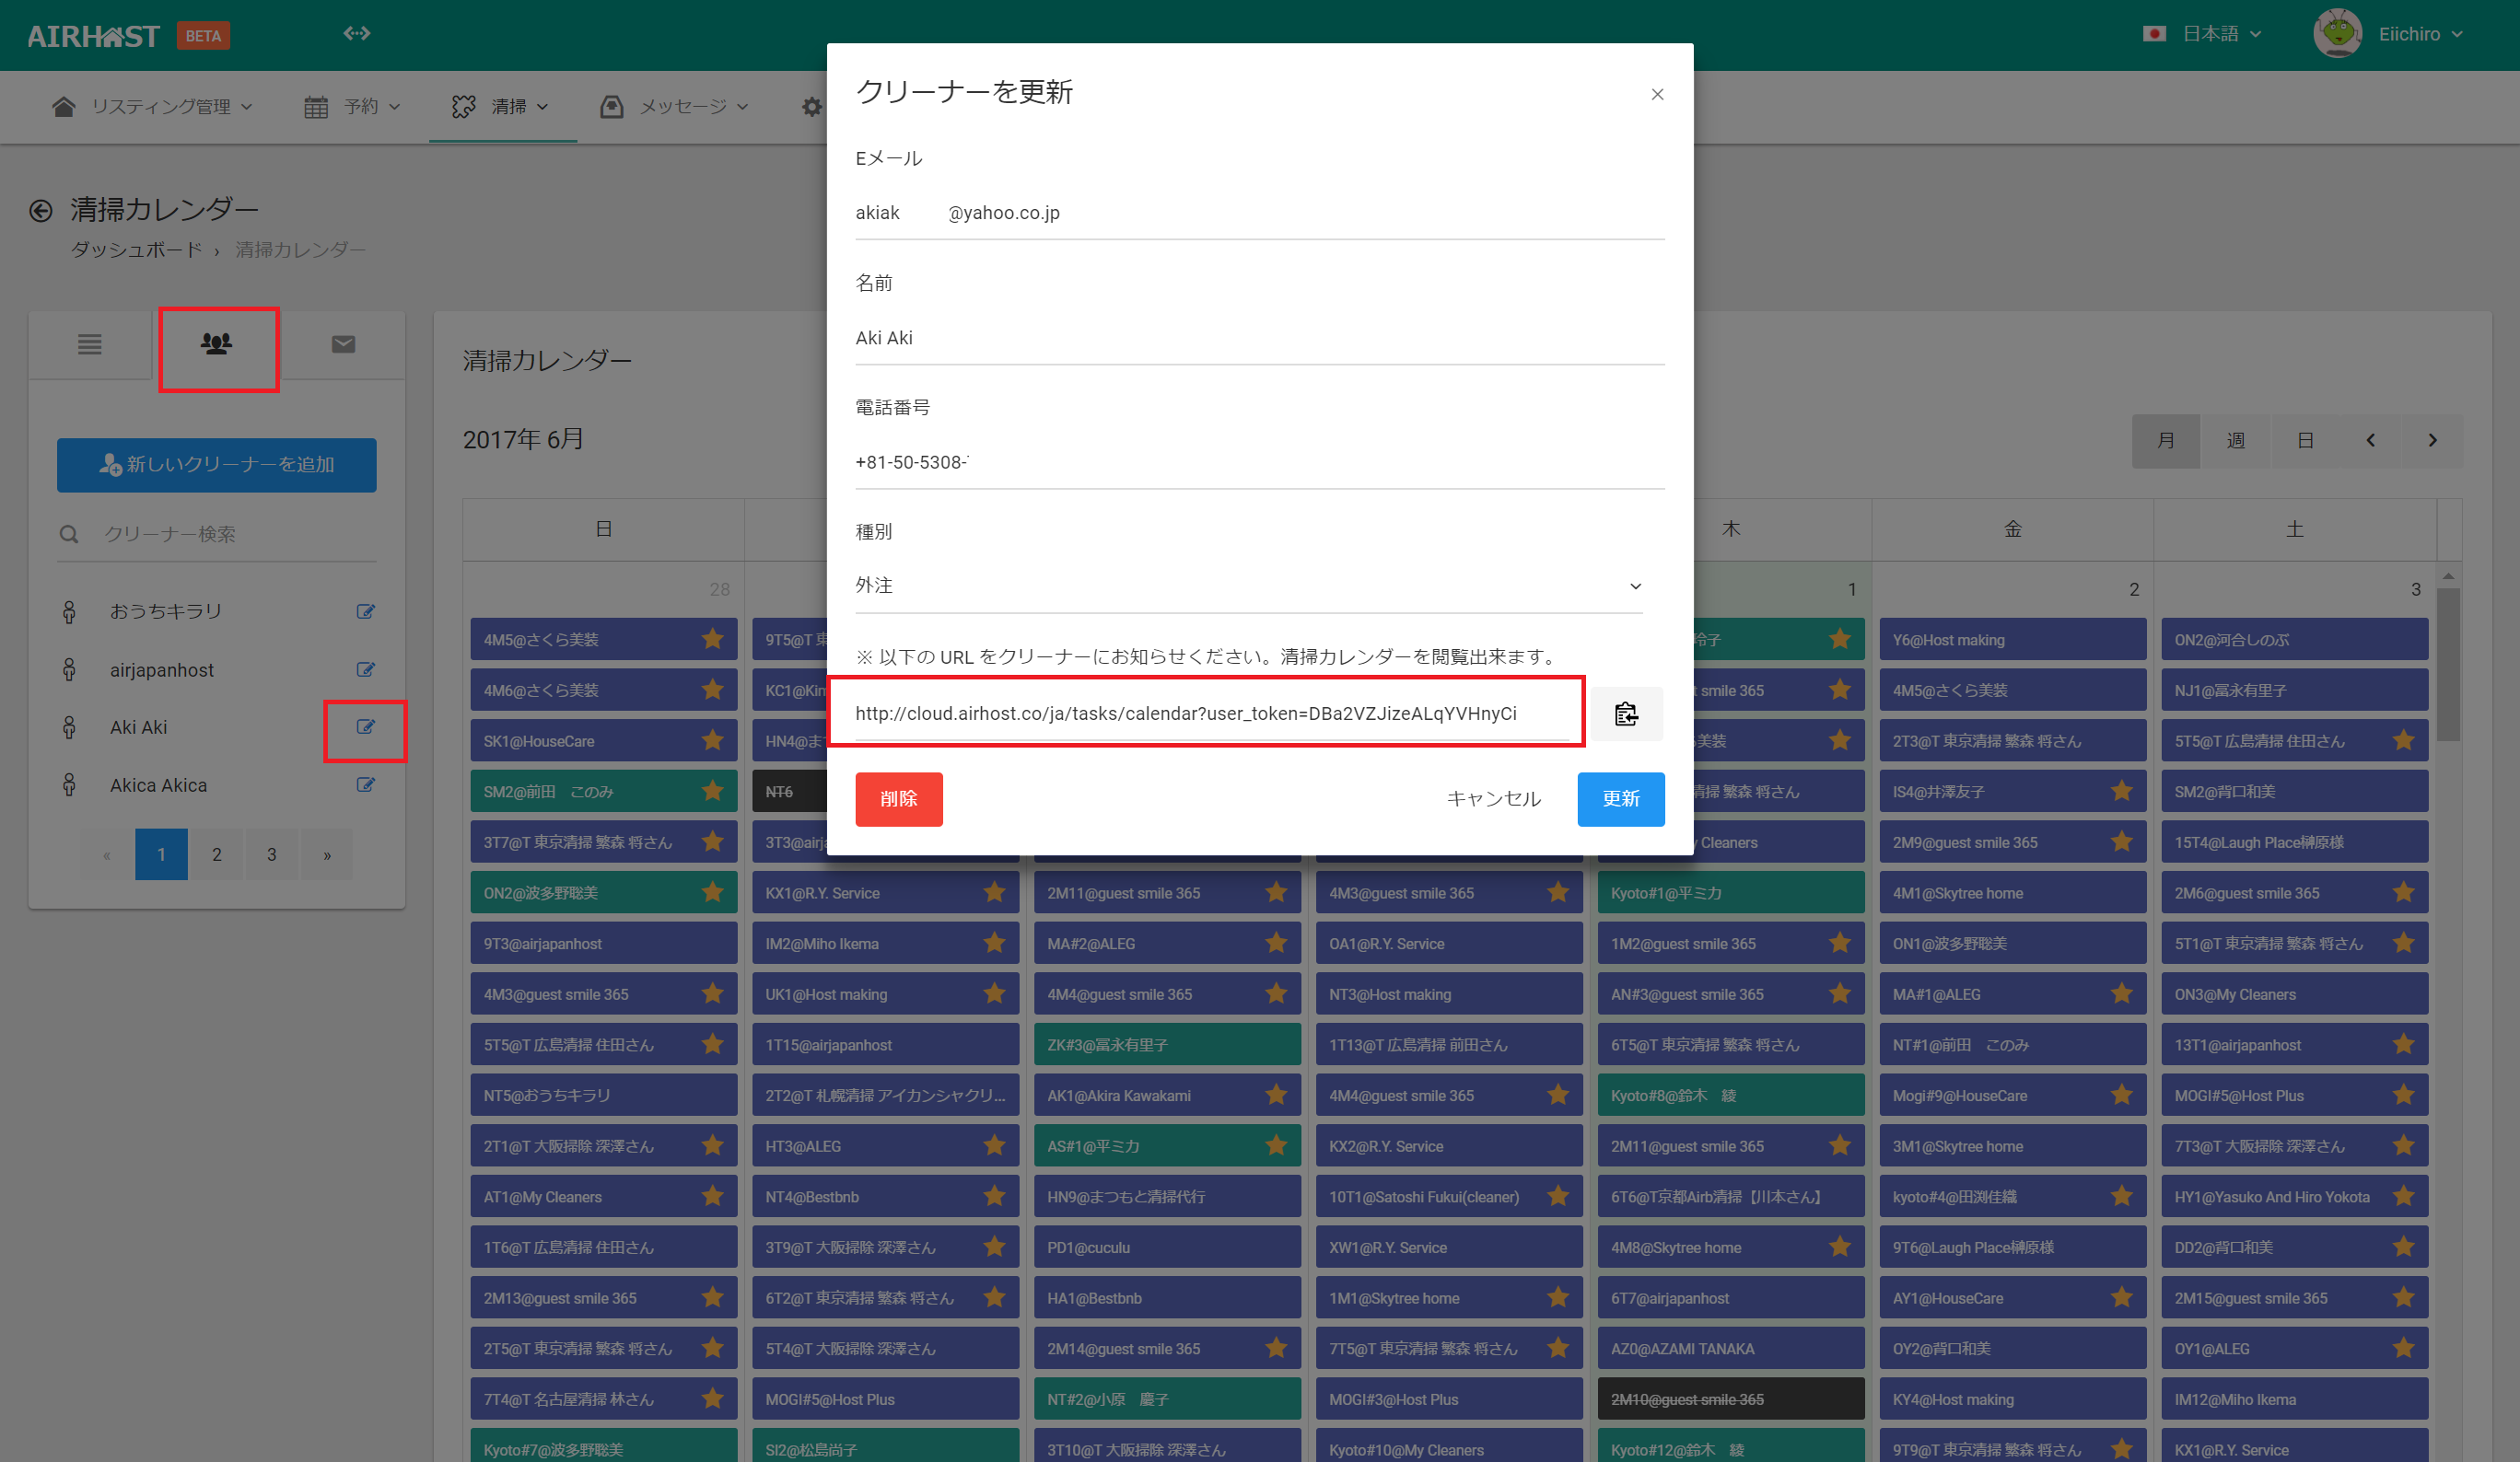
Task: Go to page 2 of cleaner list
Action: point(217,854)
